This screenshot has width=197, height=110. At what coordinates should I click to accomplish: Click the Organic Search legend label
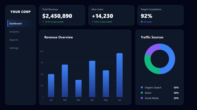[x=153, y=87]
